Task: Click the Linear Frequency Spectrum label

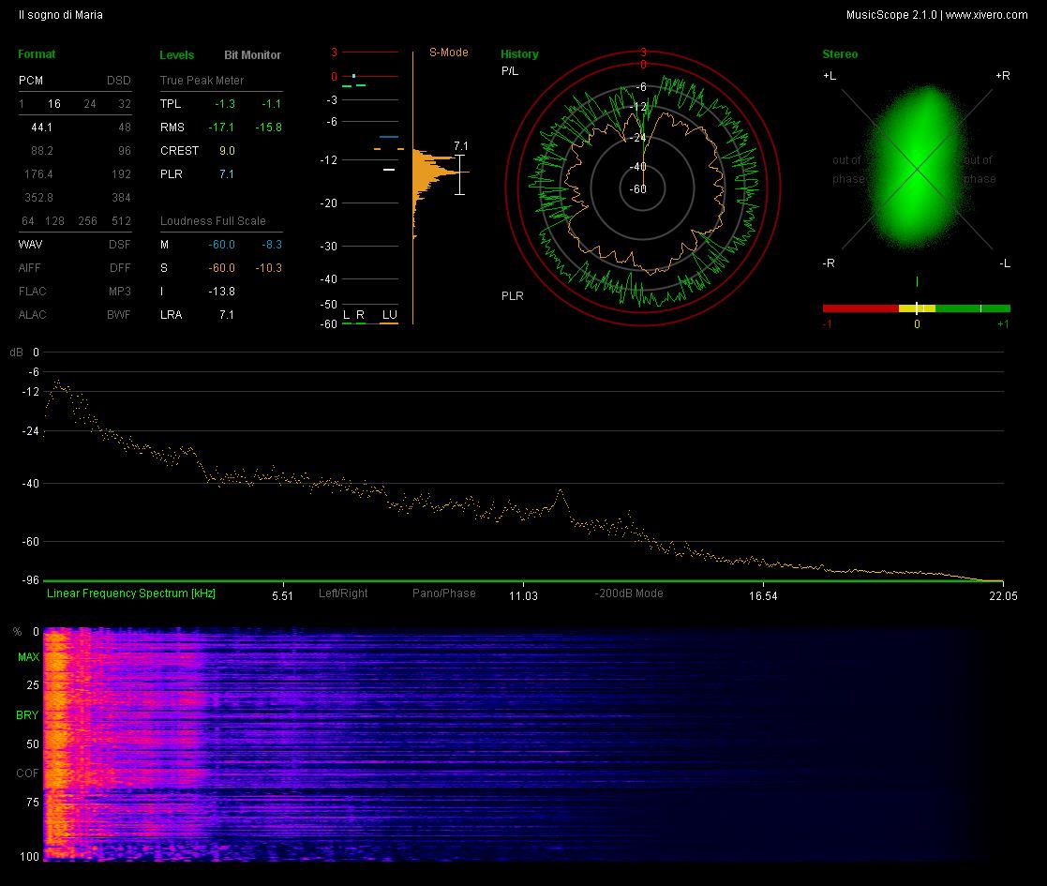Action: pyautogui.click(x=131, y=593)
